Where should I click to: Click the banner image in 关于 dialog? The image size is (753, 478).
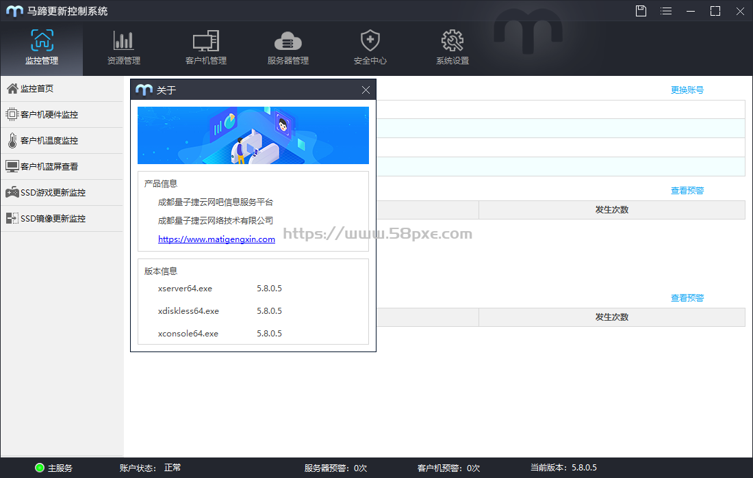click(253, 135)
